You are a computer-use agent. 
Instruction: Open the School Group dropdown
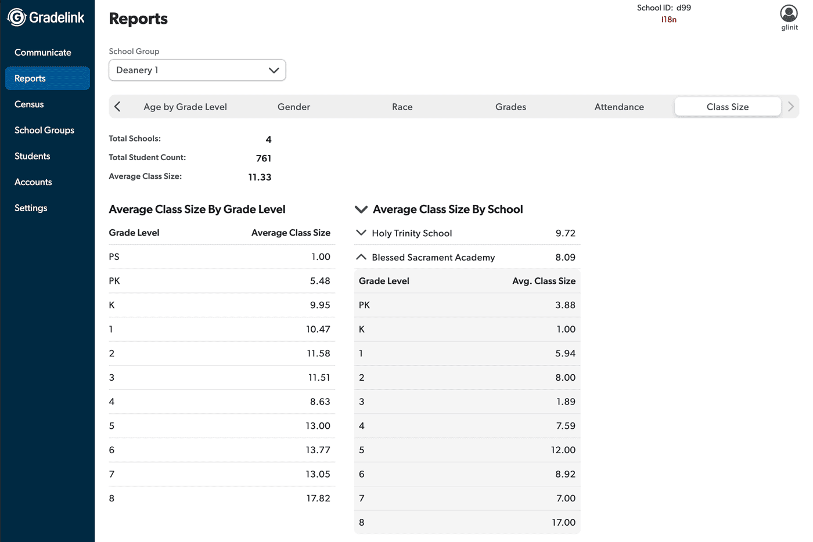coord(197,70)
